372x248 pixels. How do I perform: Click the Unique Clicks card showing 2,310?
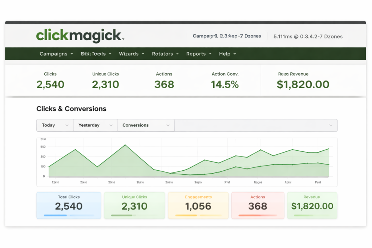point(134,204)
